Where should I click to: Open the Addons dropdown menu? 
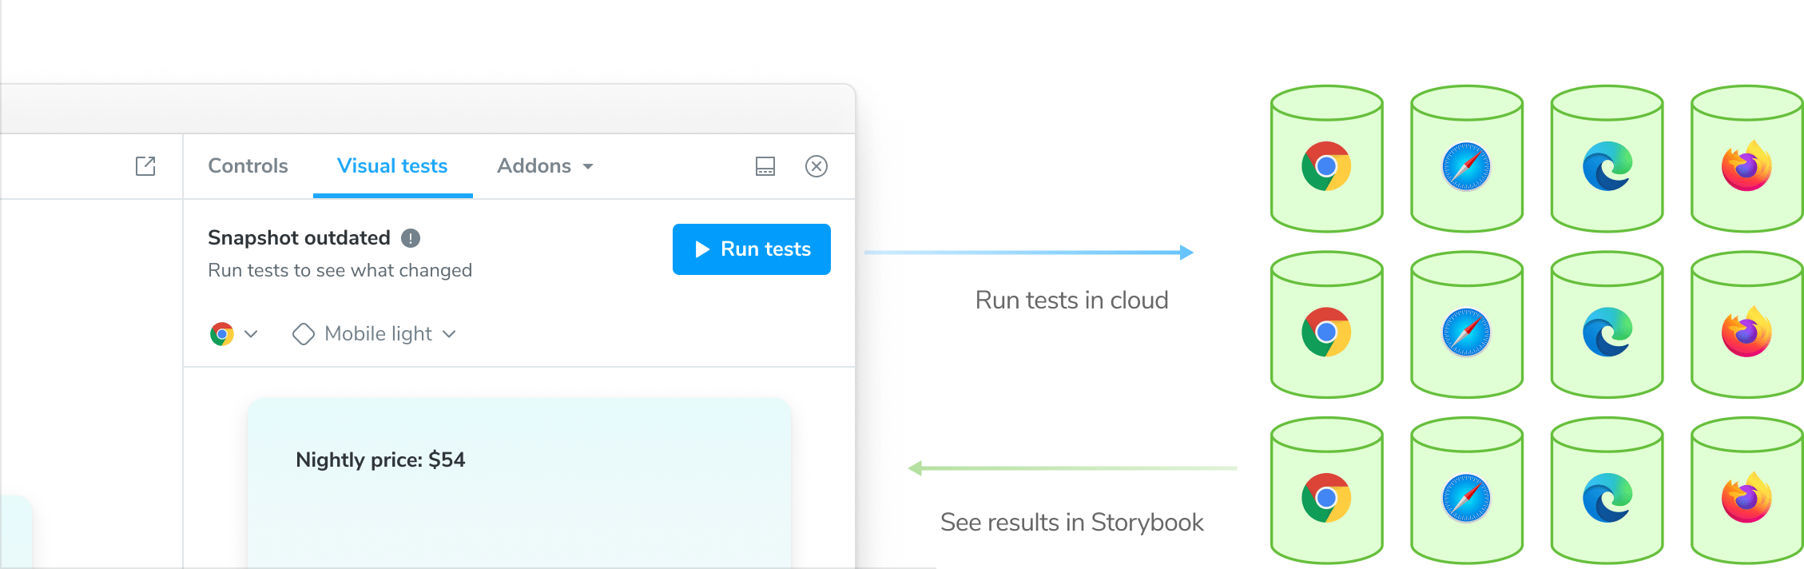click(x=545, y=166)
